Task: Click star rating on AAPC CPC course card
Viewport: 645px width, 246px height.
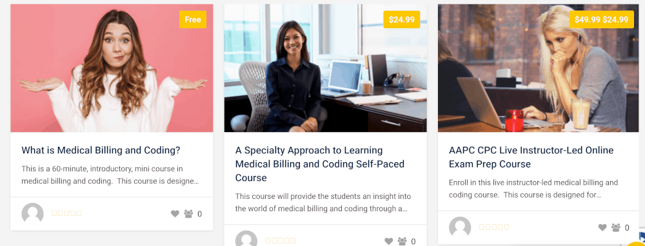Action: coord(494,227)
